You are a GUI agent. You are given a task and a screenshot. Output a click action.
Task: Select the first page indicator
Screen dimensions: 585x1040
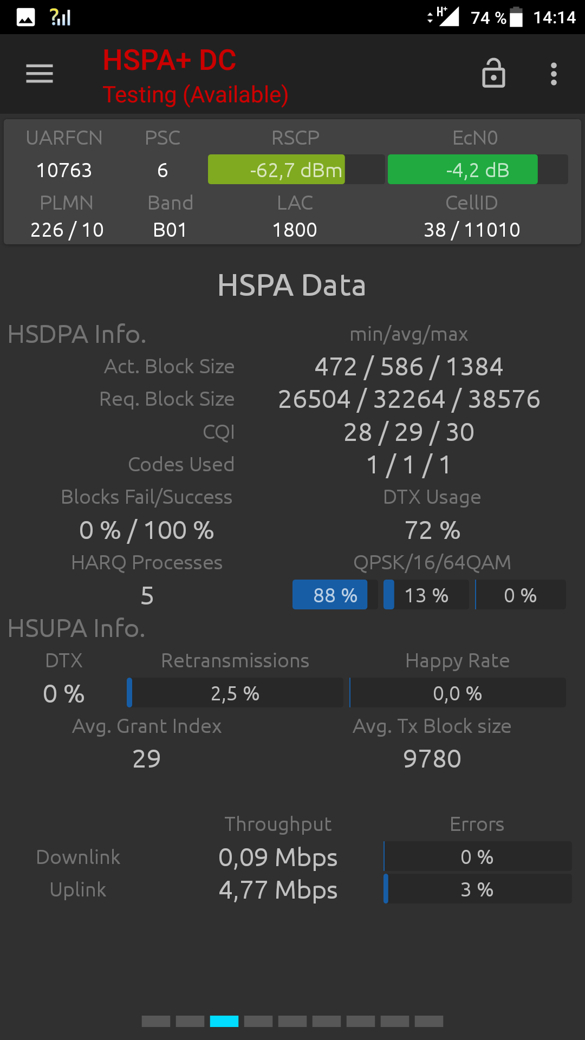pyautogui.click(x=156, y=1021)
